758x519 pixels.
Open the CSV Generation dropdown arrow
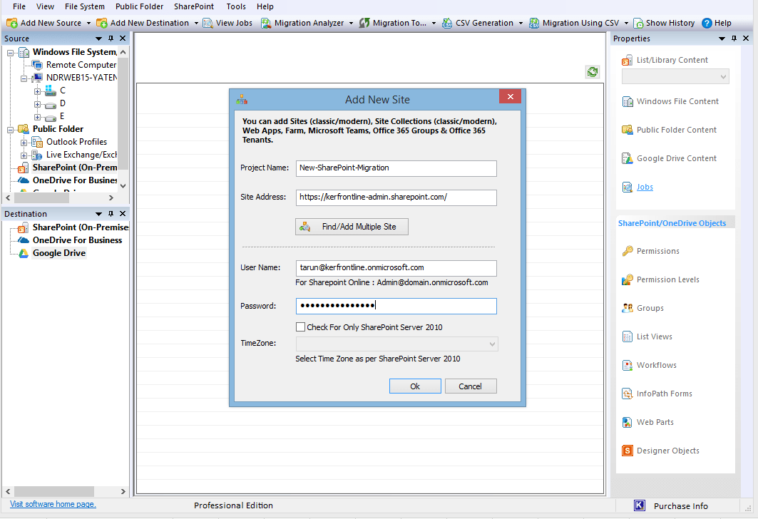[x=521, y=24]
